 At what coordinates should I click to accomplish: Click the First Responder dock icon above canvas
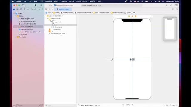(132, 16)
